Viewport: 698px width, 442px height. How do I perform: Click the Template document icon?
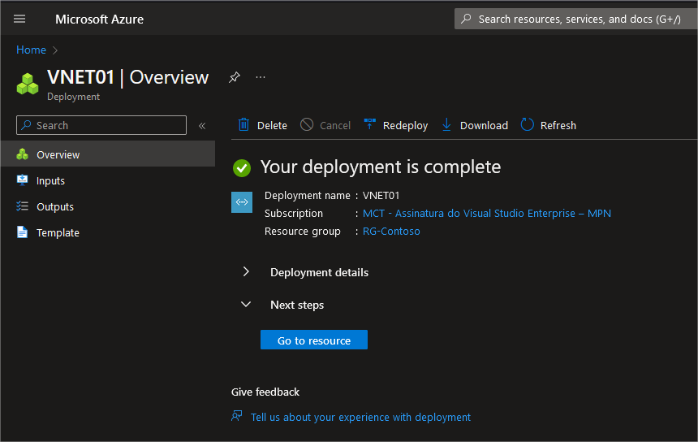coord(22,232)
